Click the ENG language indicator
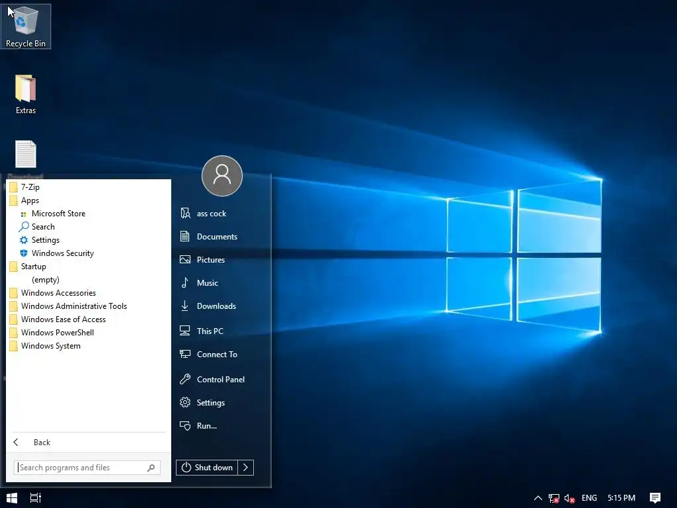The height and width of the screenshot is (508, 677). (x=589, y=498)
